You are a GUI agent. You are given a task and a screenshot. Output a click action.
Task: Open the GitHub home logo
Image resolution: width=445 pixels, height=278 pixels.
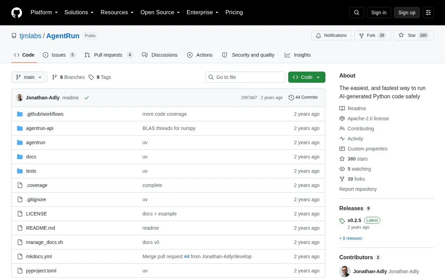[x=17, y=13]
